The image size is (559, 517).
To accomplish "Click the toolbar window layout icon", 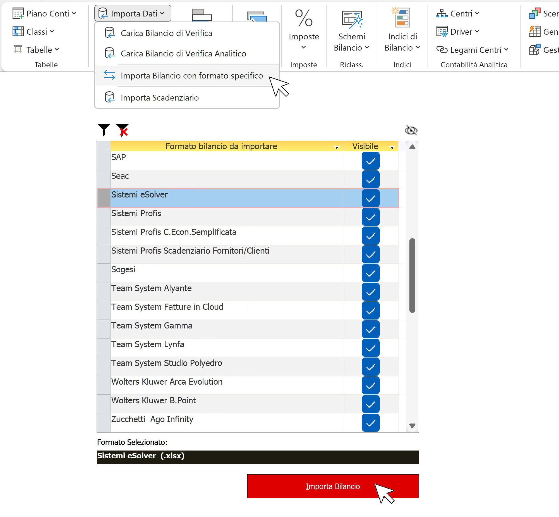I will tap(202, 15).
